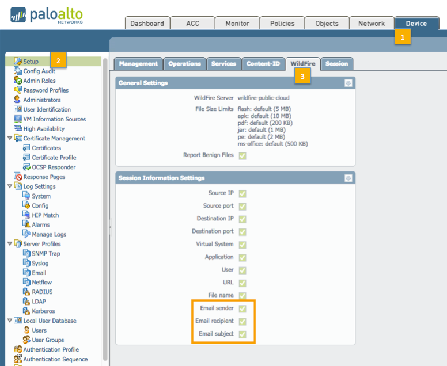This screenshot has height=366, width=447.
Task: Open the High Availability icon
Action: pos(18,129)
